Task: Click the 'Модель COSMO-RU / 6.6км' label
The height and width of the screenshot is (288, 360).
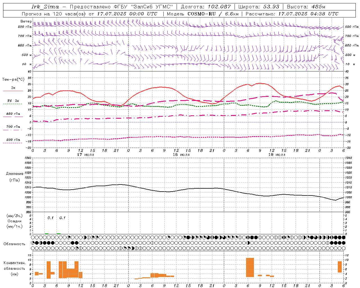Action: click(202, 14)
